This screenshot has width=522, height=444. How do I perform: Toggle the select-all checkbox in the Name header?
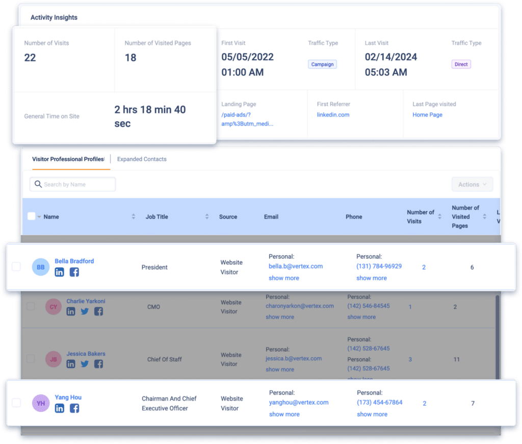[x=31, y=216]
